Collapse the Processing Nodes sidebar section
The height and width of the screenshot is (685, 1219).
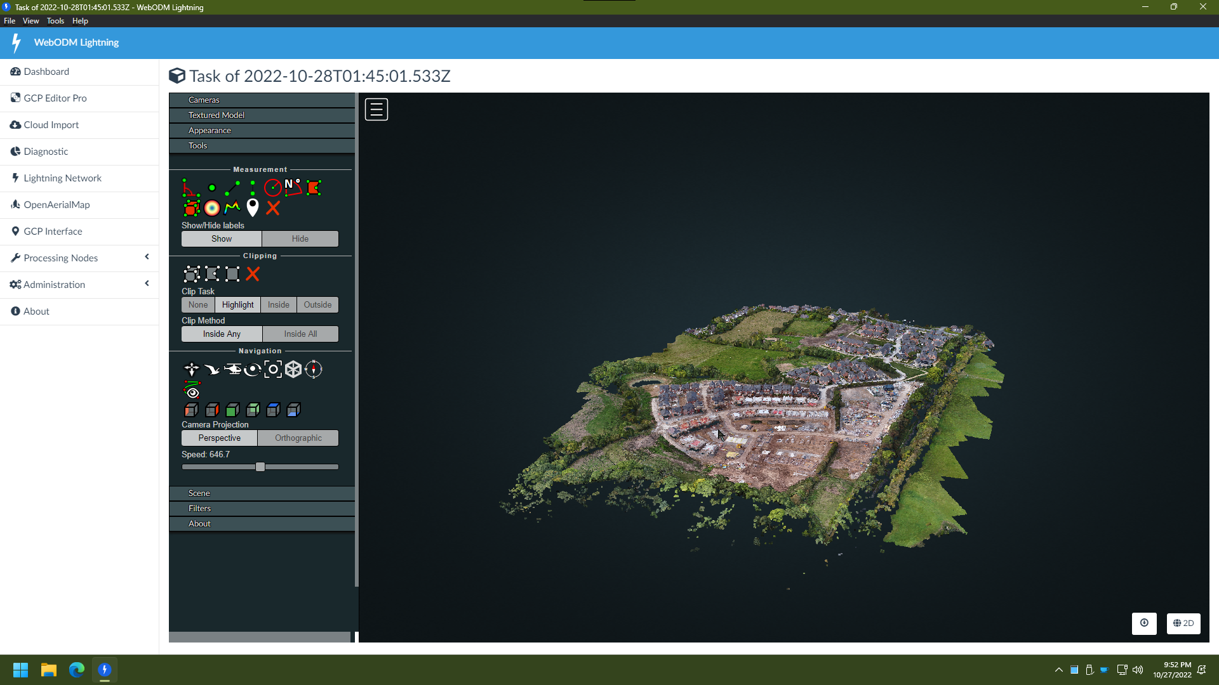coord(147,258)
